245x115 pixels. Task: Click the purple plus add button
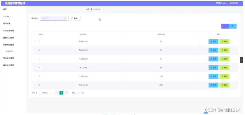coord(225,26)
